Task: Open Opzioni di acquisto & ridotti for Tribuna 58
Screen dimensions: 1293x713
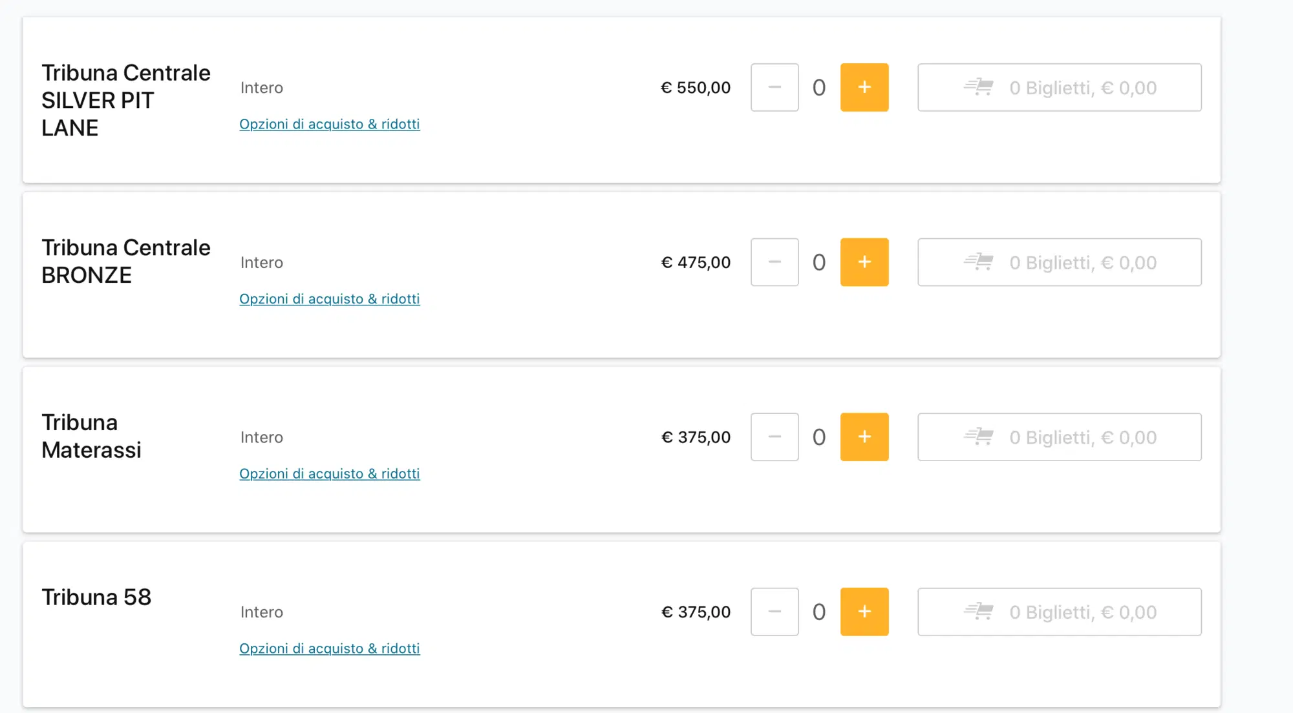Action: (329, 648)
